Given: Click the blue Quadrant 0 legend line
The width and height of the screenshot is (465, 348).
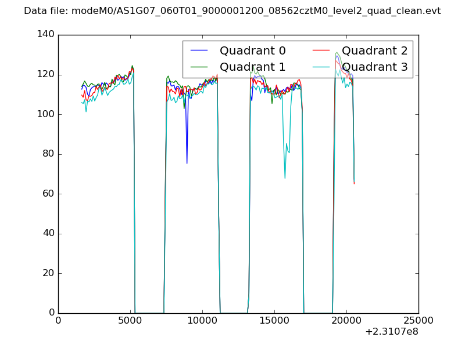Looking at the screenshot, I should click(199, 51).
